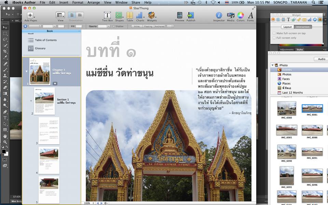Click the Preview iPad icon
Screen dimensions: 328x205
click(x=179, y=15)
